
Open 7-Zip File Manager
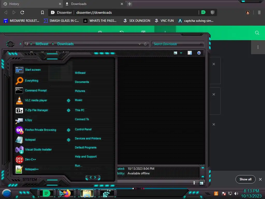tap(32, 110)
